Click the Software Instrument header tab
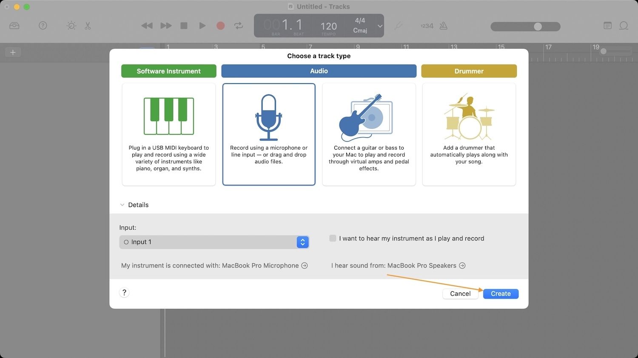 (x=168, y=71)
